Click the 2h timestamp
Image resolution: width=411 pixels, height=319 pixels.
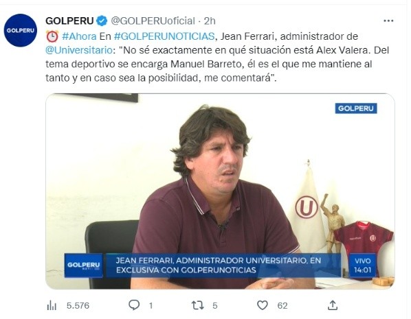210,21
